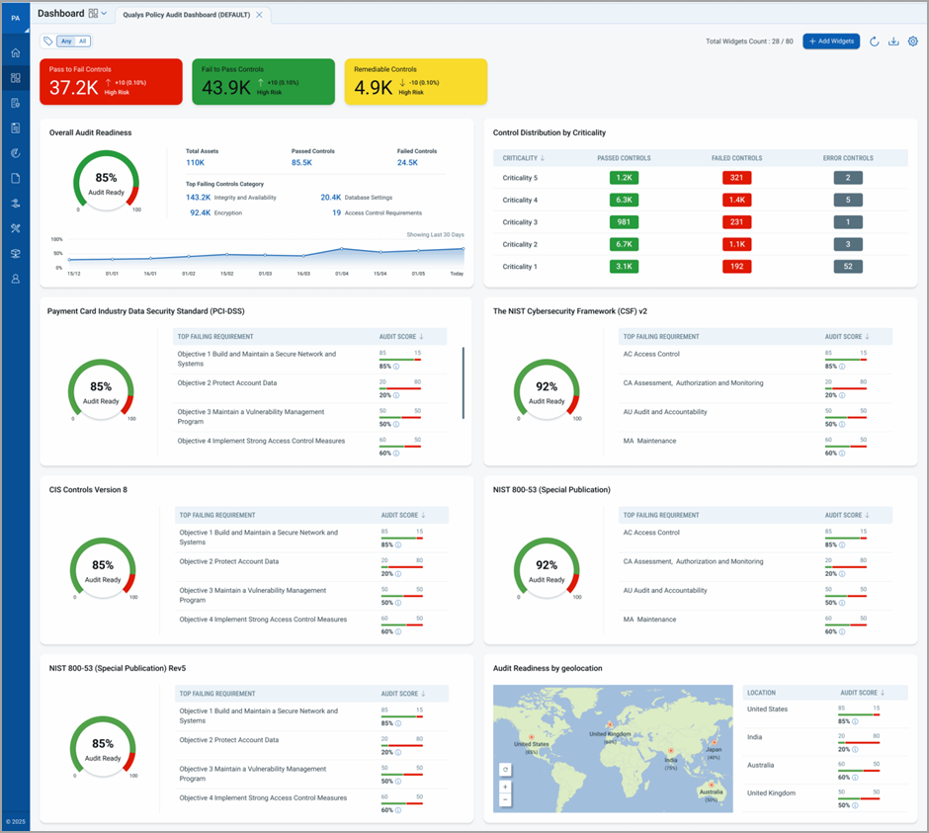
Task: Sort PCI-DSS widget by Audit Score
Action: (x=421, y=337)
